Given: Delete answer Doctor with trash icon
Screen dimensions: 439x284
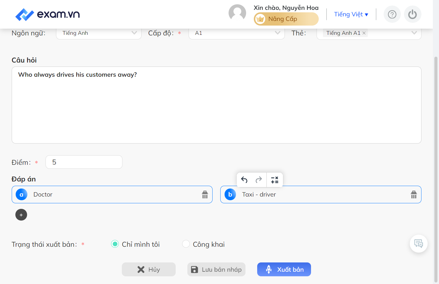Looking at the screenshot, I should click(x=205, y=194).
